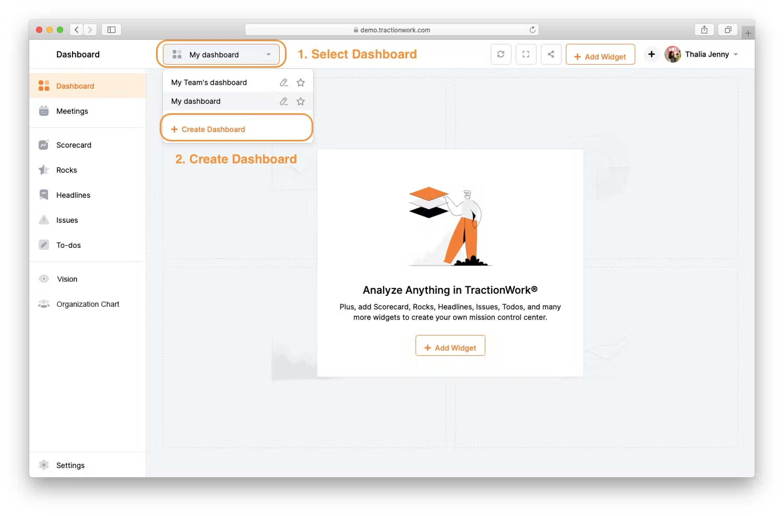This screenshot has width=784, height=516.
Task: Open Scorecard from the sidebar
Action: (x=73, y=145)
